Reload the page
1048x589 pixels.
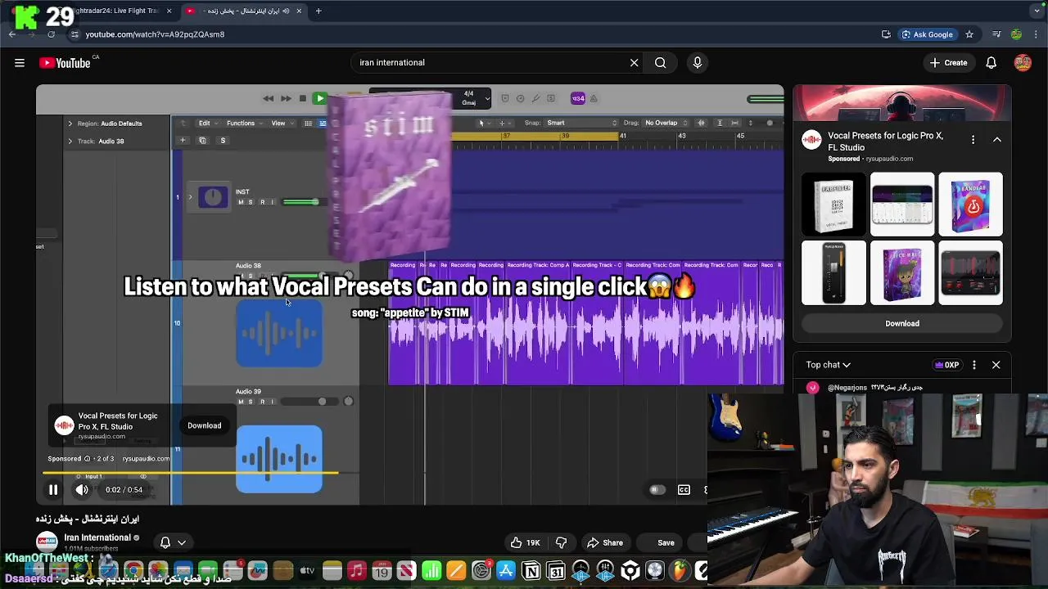click(x=51, y=34)
